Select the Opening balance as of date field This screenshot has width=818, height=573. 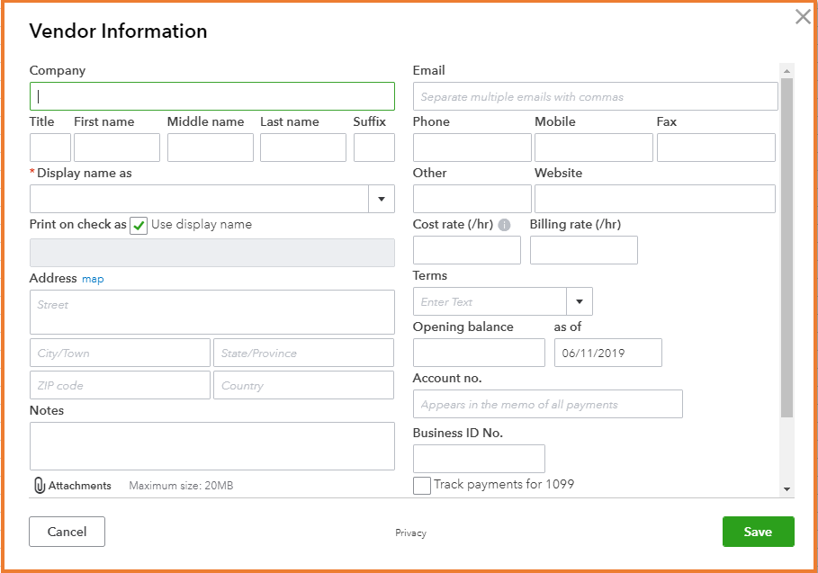[607, 353]
